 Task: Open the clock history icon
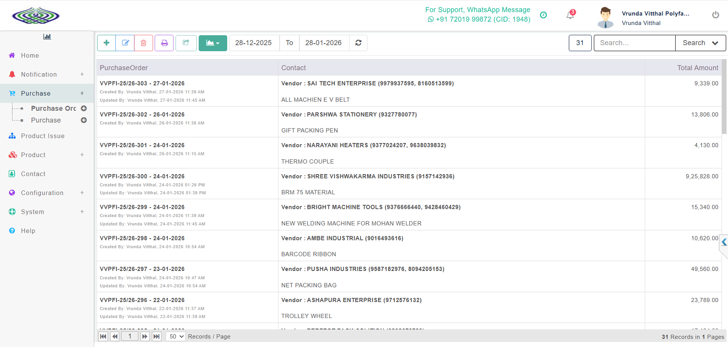[x=543, y=15]
